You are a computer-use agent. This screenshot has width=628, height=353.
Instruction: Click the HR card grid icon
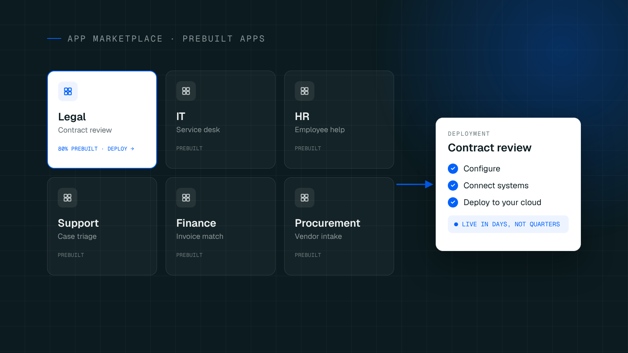click(305, 91)
